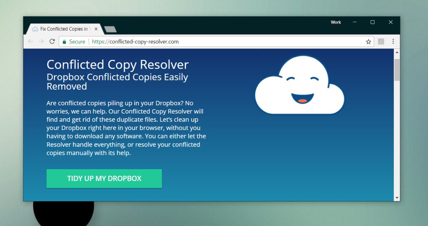
Task: Minimize the Chrome window
Action: point(355,22)
